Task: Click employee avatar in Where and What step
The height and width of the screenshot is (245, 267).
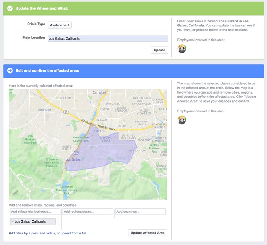Action: [182, 49]
